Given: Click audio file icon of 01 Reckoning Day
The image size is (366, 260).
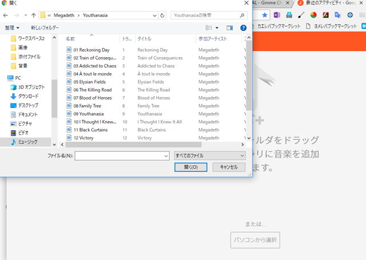Looking at the screenshot, I should click(69, 50).
